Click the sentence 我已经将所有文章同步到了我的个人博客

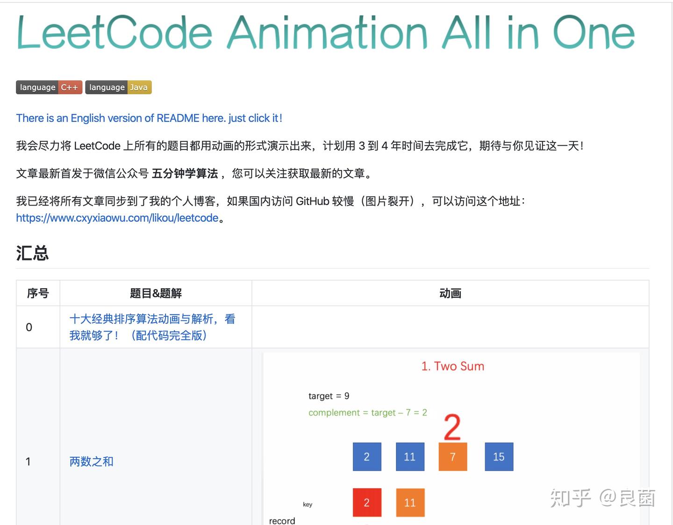tap(115, 201)
